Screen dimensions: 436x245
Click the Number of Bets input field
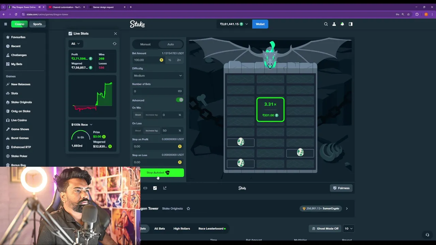pos(158,91)
